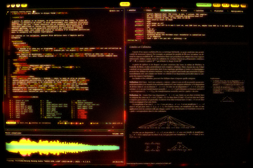
Task: Click the warnings triangle 40 indicator
Action: [82, 123]
